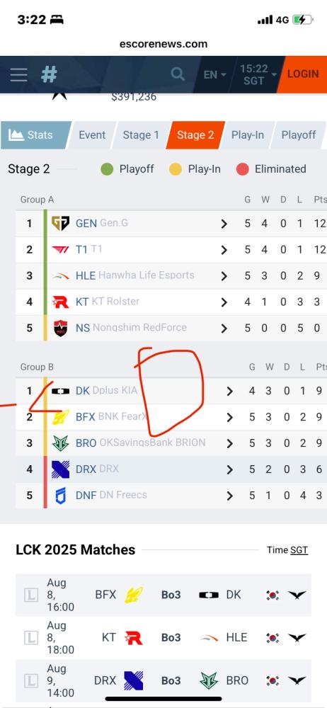Open the HLE Hanwha Life Esports link
The image size is (327, 708).
135,275
